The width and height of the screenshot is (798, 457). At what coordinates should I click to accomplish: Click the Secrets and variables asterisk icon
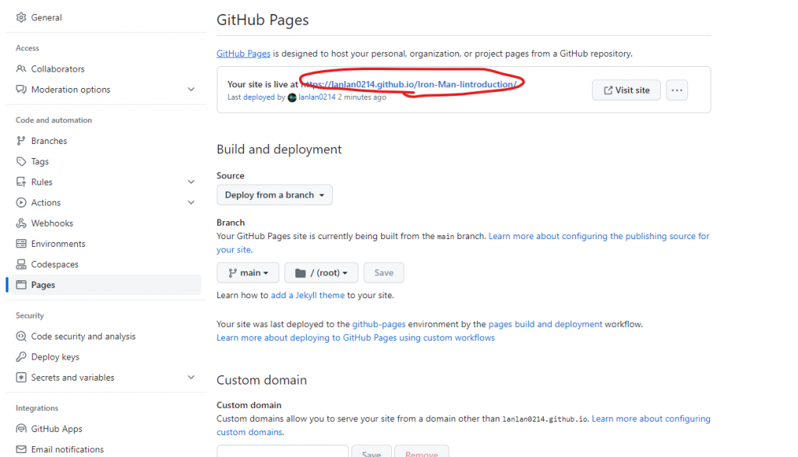pyautogui.click(x=21, y=377)
